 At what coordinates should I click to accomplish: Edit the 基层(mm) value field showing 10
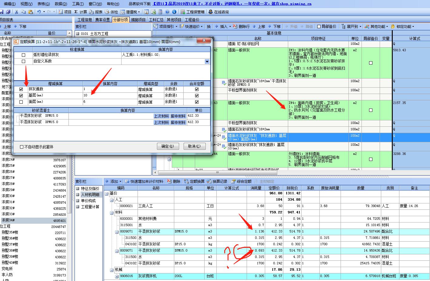tap(110, 96)
